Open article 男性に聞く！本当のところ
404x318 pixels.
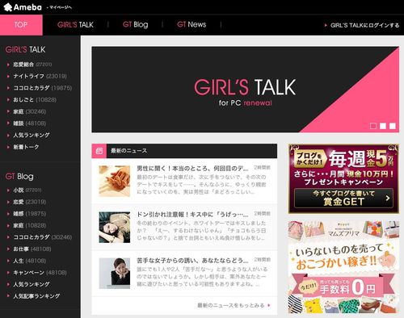click(x=192, y=169)
